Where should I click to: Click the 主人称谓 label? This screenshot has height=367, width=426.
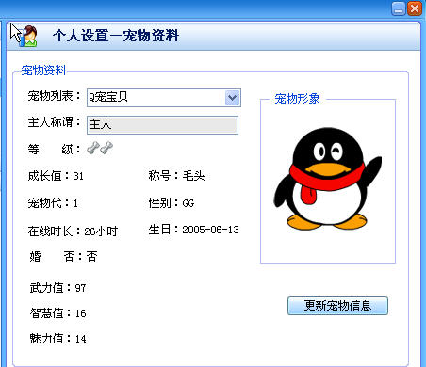click(x=54, y=122)
